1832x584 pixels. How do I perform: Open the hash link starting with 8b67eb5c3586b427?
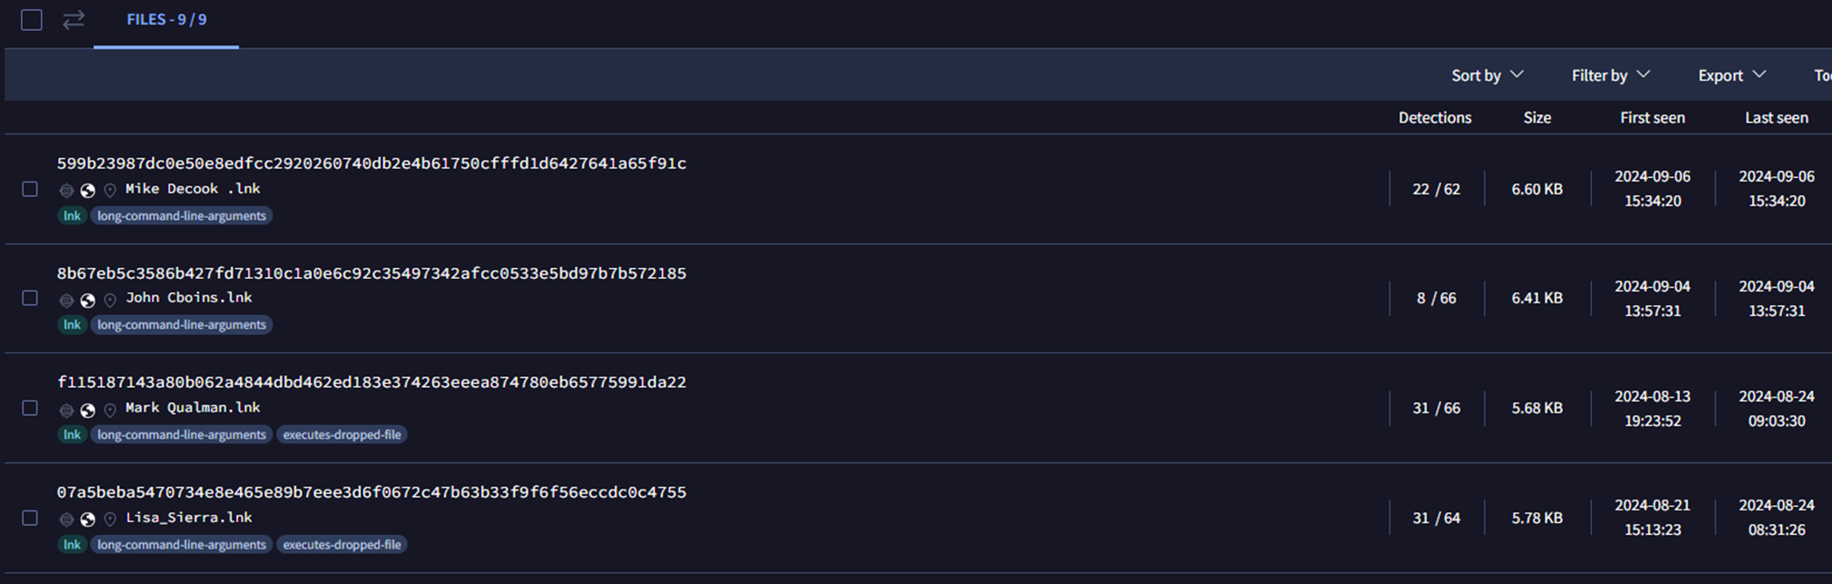tap(371, 273)
